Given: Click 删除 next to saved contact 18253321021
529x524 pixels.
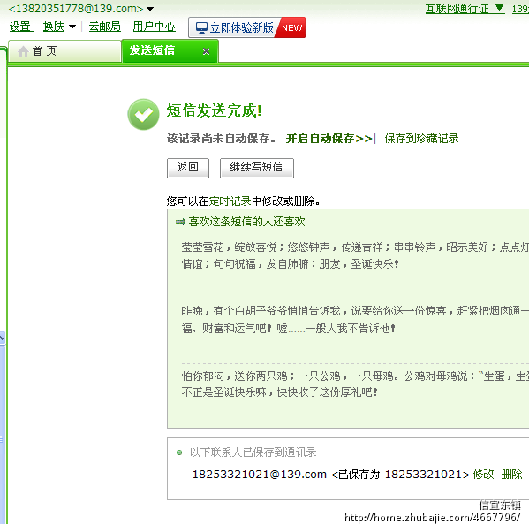Looking at the screenshot, I should point(511,474).
